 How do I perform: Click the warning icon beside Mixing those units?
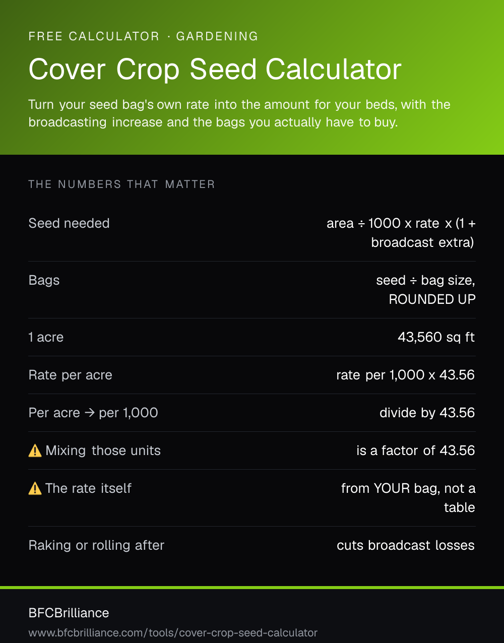pyautogui.click(x=35, y=451)
